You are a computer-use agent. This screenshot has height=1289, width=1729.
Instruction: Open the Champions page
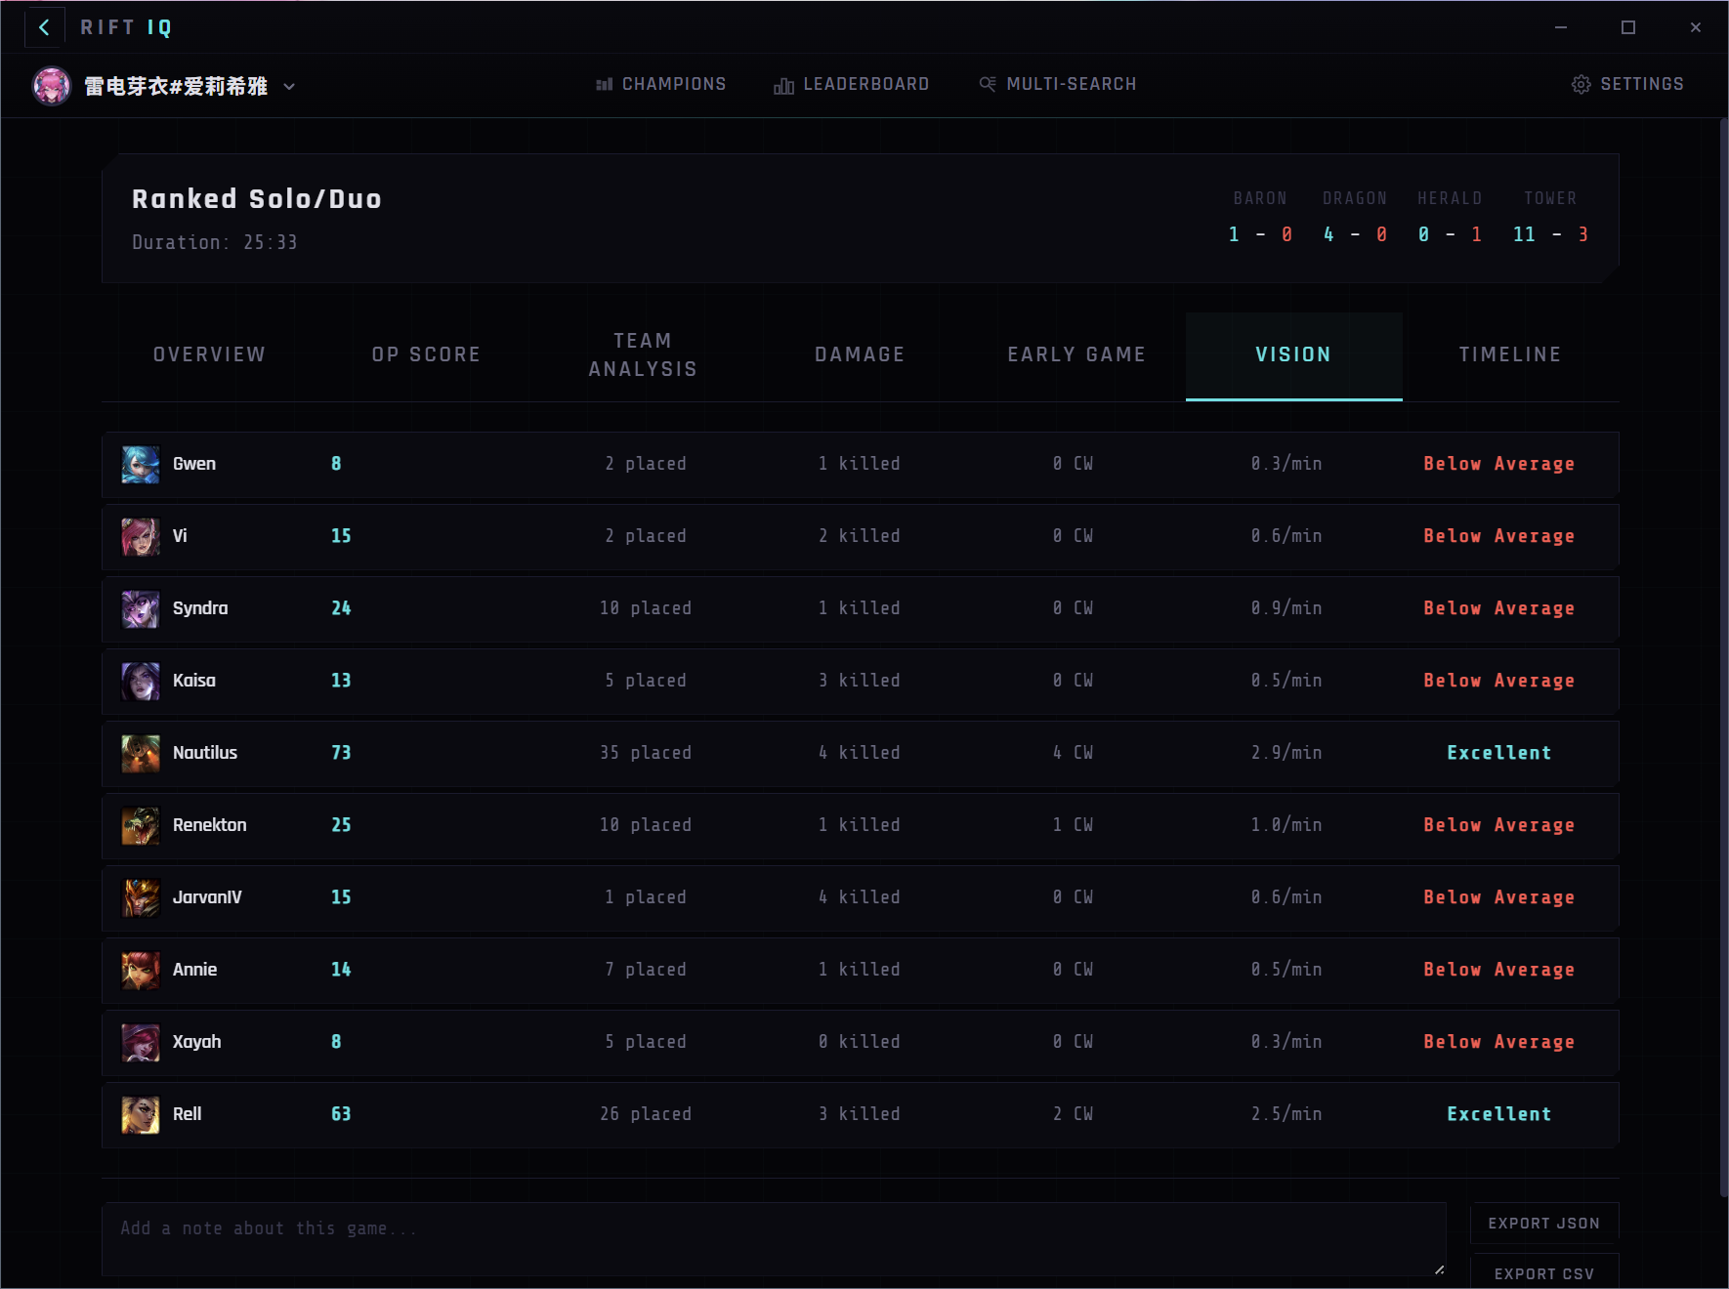click(661, 84)
